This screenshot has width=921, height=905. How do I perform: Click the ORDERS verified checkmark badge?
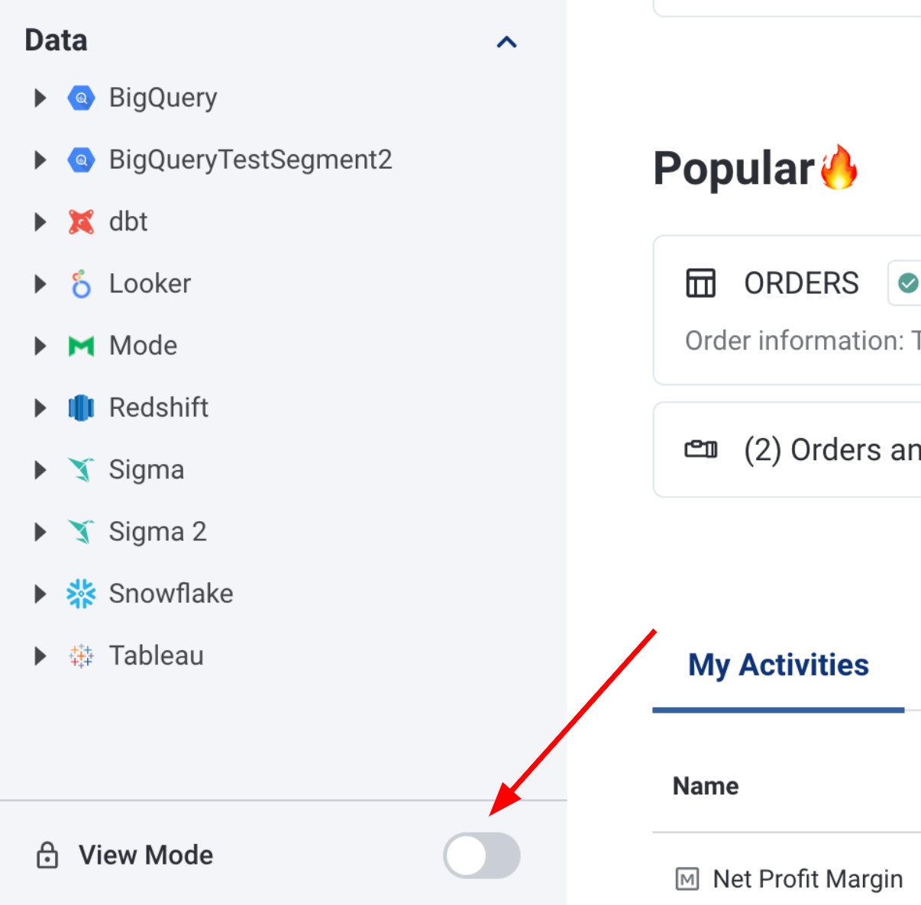point(908,283)
